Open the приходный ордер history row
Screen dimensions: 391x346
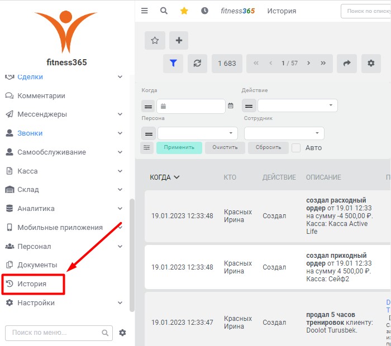coord(268,267)
